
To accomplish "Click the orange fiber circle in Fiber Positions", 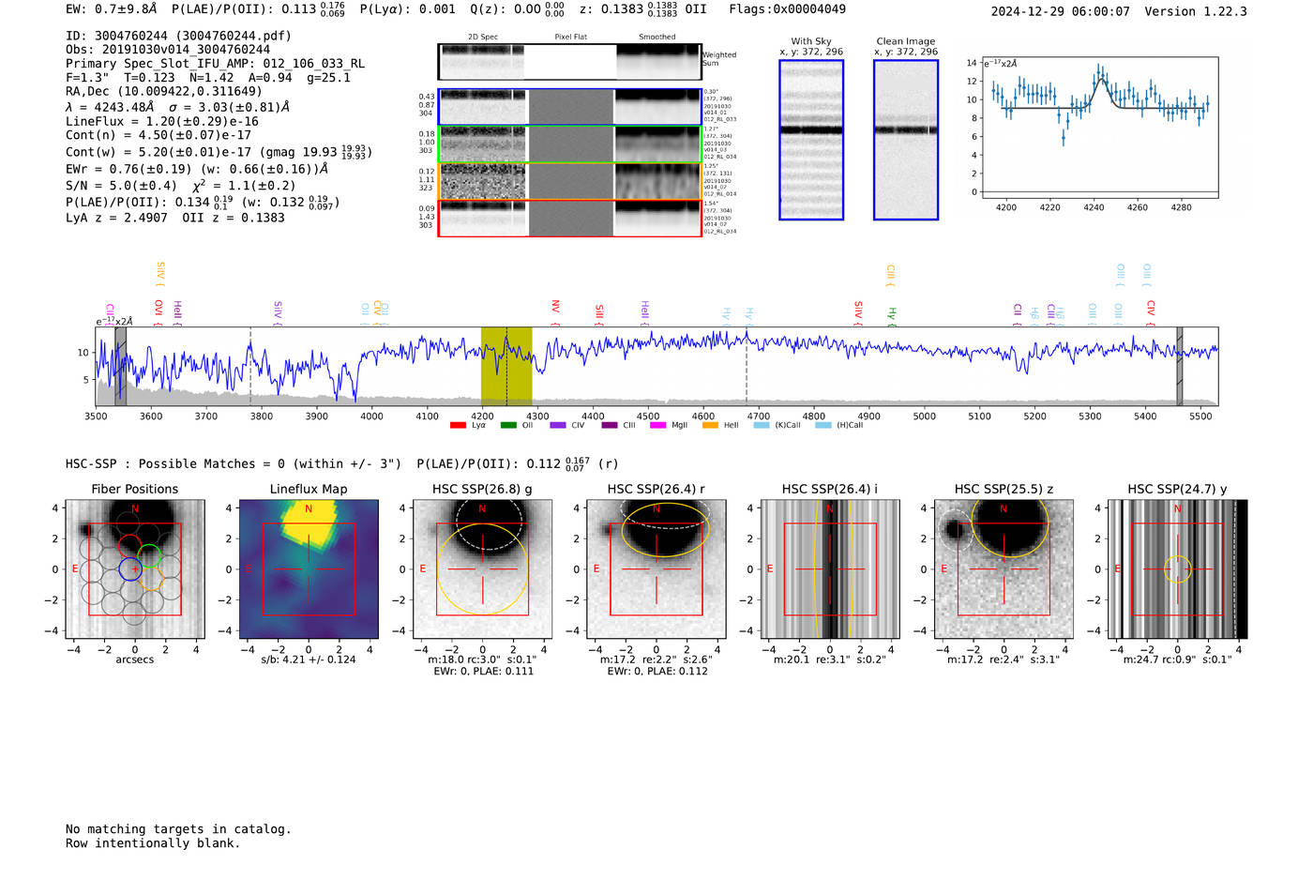I will [x=151, y=579].
